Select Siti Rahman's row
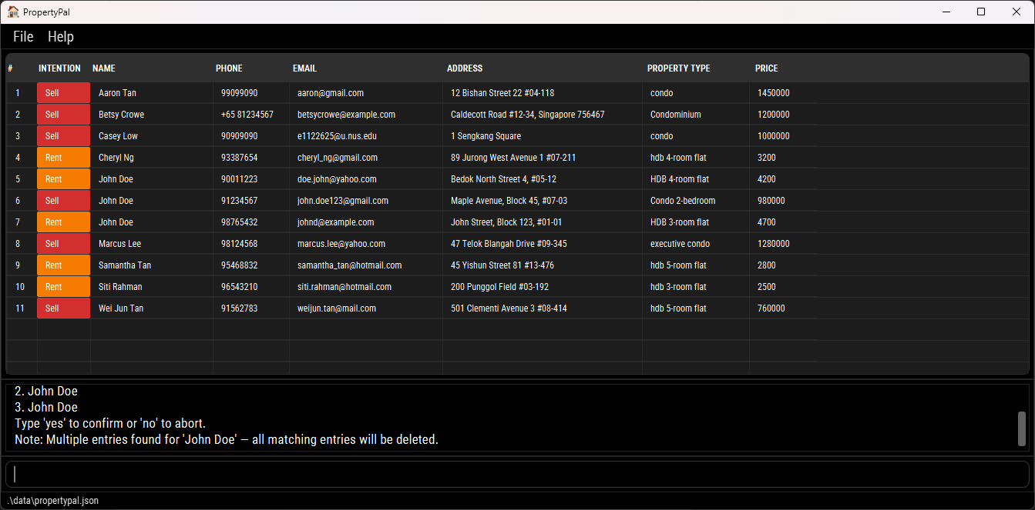This screenshot has height=510, width=1035. (x=120, y=287)
